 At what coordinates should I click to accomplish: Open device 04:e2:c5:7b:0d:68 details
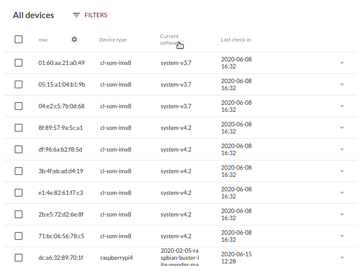point(342,106)
